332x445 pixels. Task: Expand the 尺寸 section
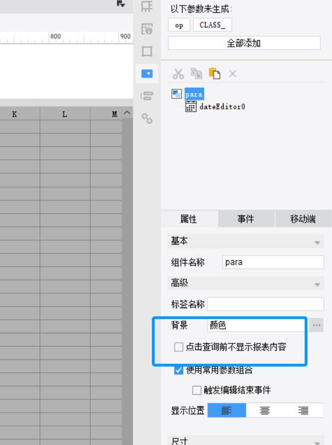[x=246, y=441]
